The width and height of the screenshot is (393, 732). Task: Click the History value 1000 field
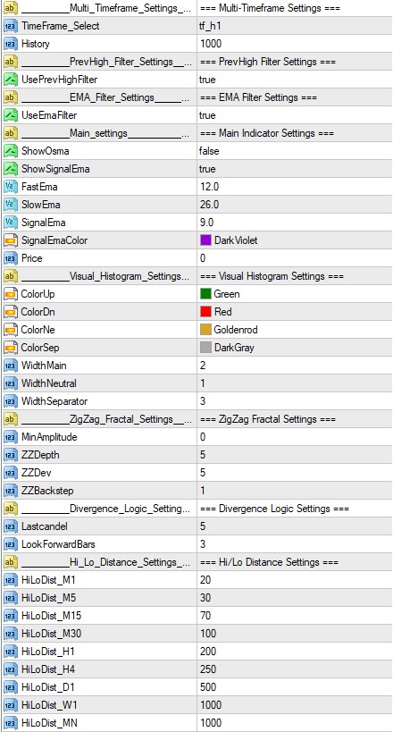(x=295, y=44)
